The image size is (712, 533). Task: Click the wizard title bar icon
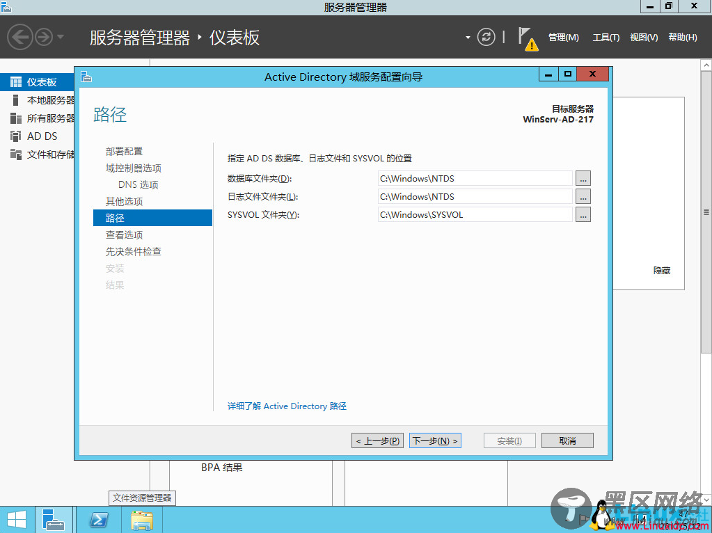pyautogui.click(x=86, y=77)
